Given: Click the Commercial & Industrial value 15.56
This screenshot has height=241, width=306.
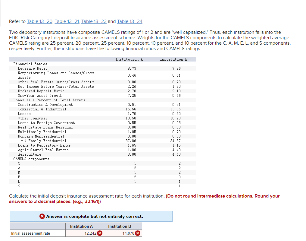Looking at the screenshot, I should 131,109.
